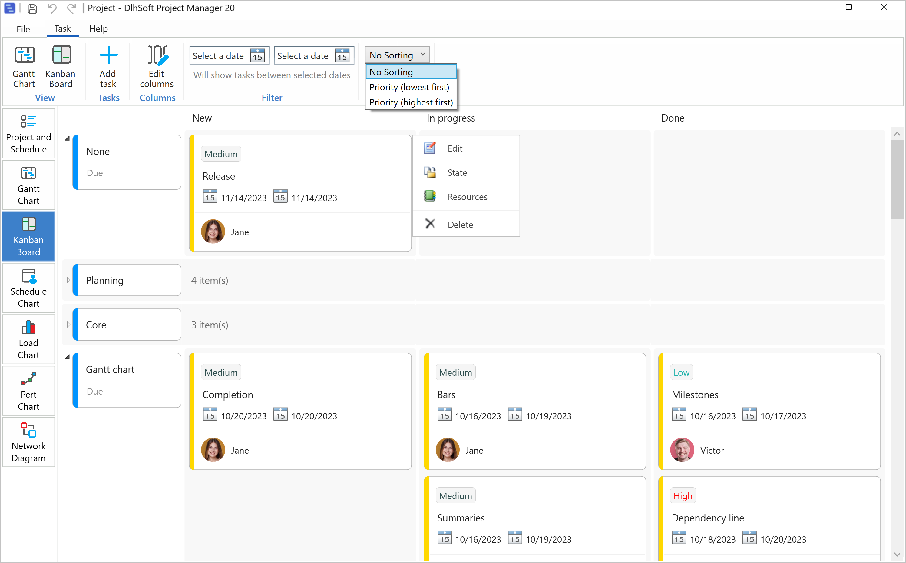Select Schedule Chart in the sidebar
The image size is (906, 563).
pos(28,288)
